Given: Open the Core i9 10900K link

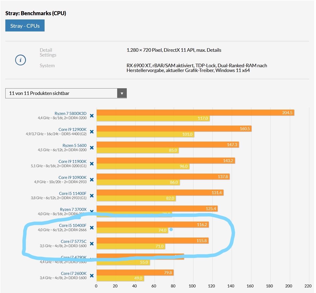Looking at the screenshot, I should click(x=73, y=177).
